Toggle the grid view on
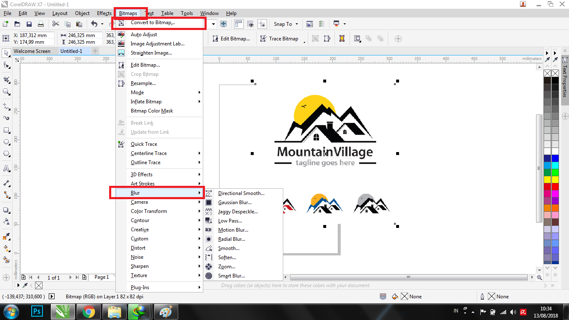 [x=250, y=24]
